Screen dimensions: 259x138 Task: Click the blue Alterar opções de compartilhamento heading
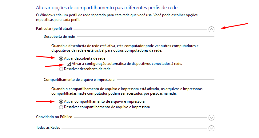tap(107, 8)
